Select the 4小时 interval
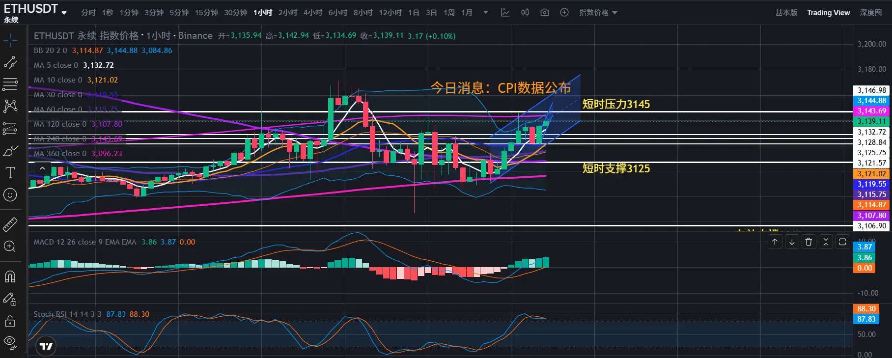Image resolution: width=892 pixels, height=358 pixels. (x=313, y=12)
